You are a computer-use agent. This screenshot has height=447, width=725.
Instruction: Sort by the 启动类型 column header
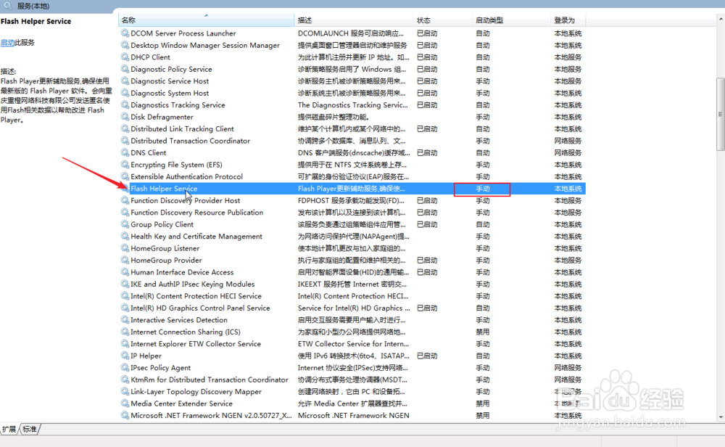[x=511, y=20]
